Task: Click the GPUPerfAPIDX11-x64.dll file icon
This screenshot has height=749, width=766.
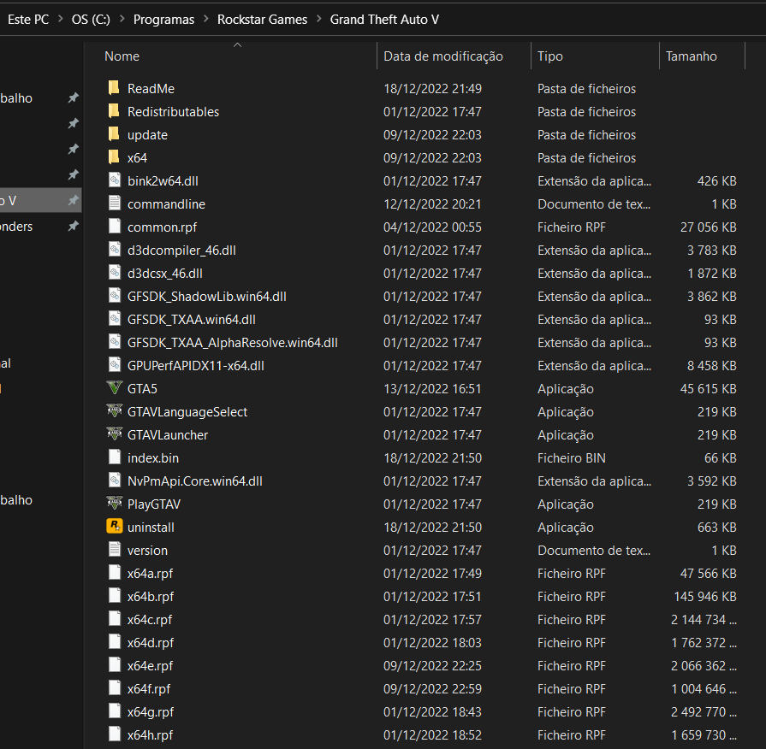Action: pyautogui.click(x=115, y=365)
